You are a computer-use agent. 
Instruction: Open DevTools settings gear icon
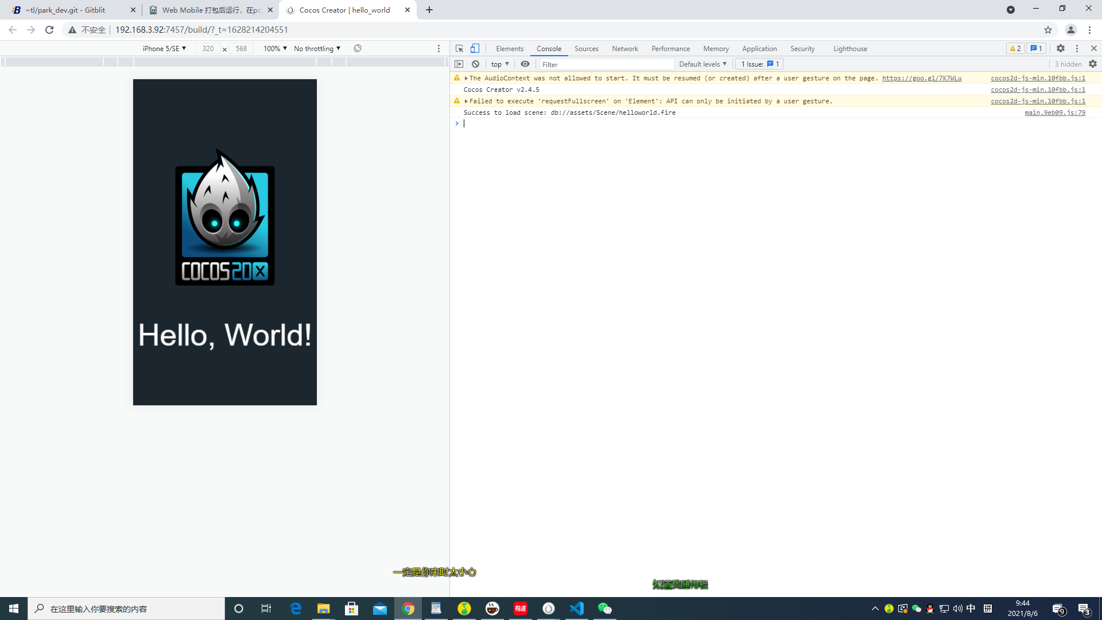tap(1061, 49)
